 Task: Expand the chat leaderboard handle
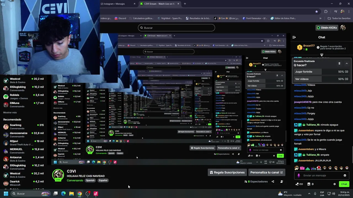point(322,55)
